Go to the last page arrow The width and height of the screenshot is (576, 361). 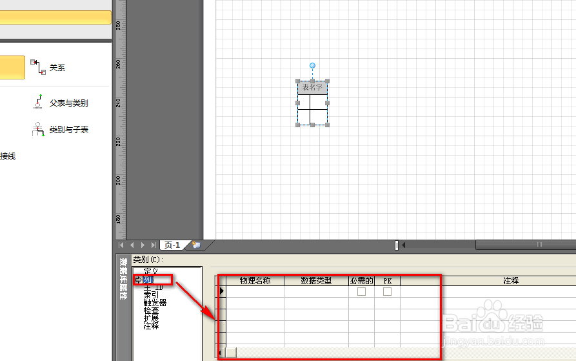[154, 245]
